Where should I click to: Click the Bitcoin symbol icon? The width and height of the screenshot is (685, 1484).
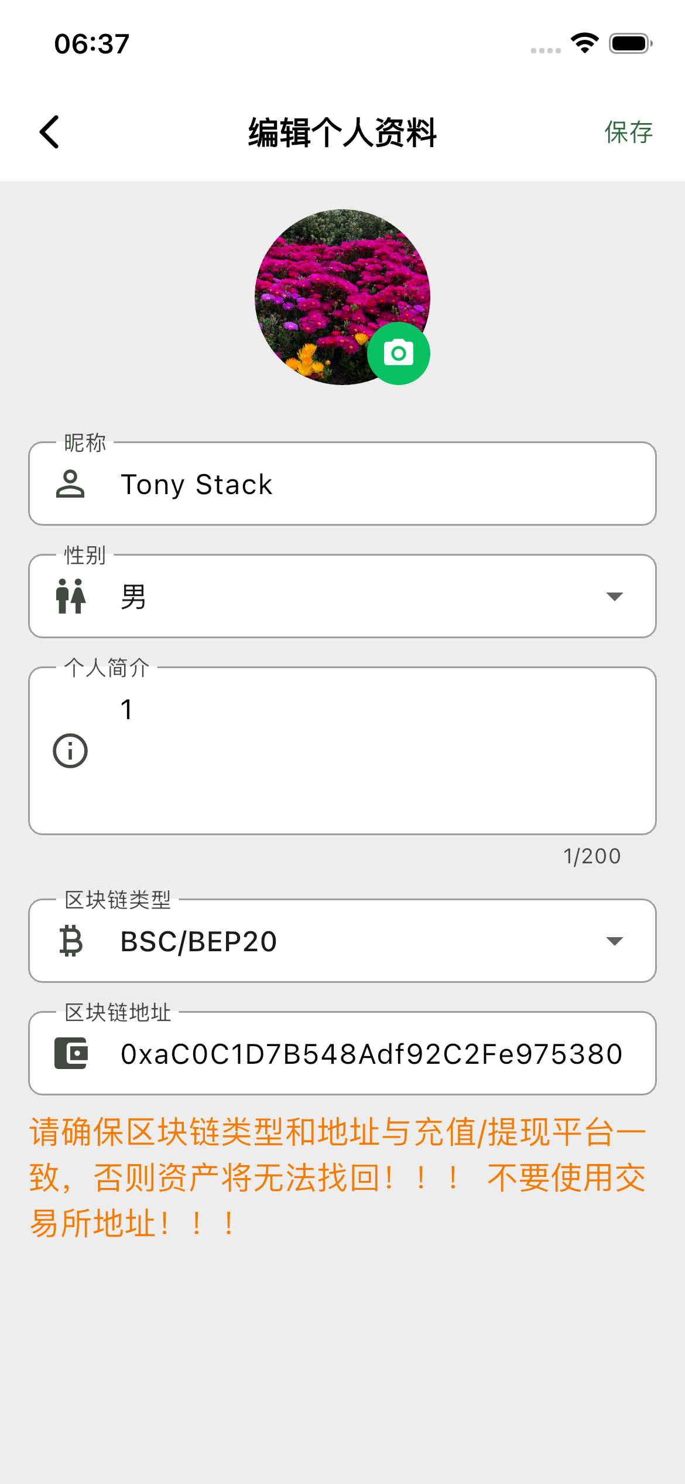(x=71, y=941)
